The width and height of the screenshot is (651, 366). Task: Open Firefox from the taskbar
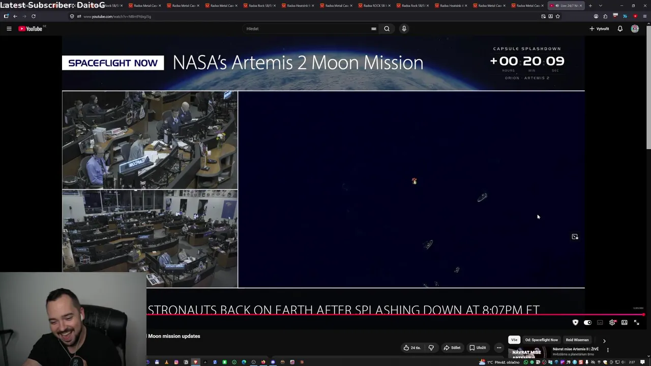pos(263,362)
